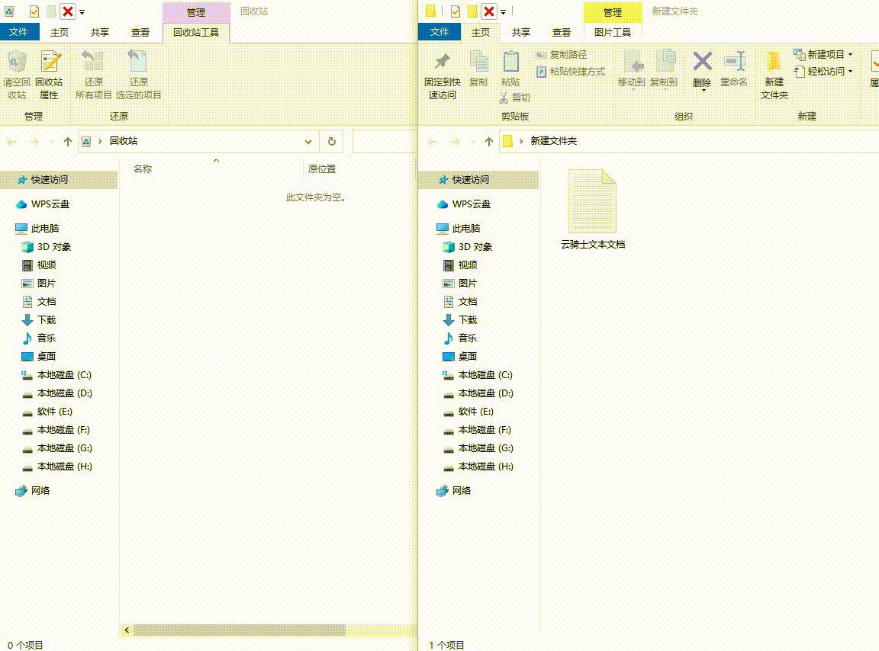Open the 删除 (Delete) dropdown arrow
This screenshot has height=651, width=879.
point(702,91)
